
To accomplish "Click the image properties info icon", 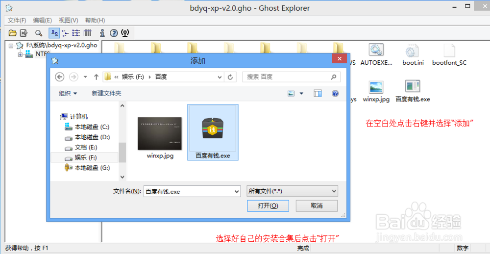I will click(x=102, y=33).
